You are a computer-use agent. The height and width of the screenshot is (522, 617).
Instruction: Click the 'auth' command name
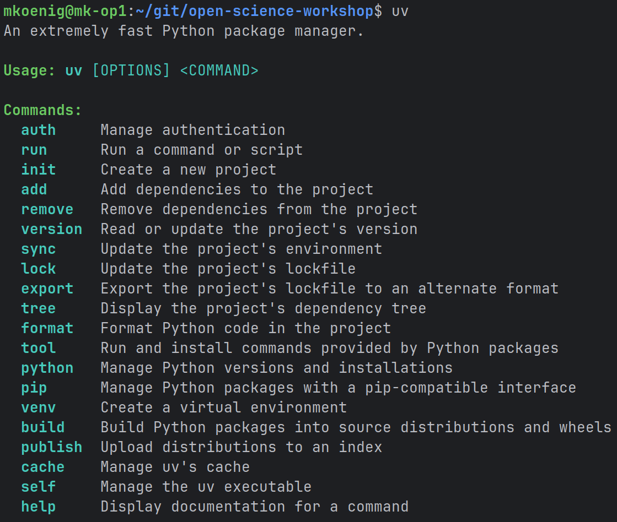coord(39,130)
